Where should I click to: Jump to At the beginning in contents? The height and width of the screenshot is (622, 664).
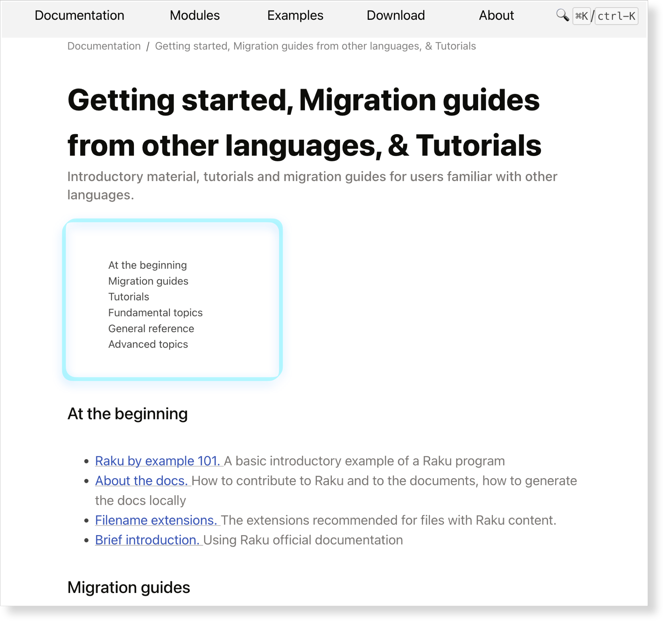(x=147, y=265)
